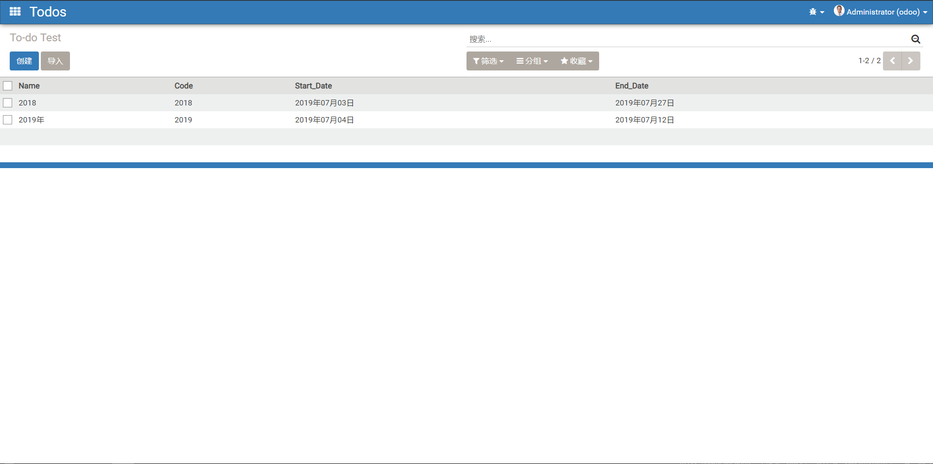This screenshot has height=464, width=933.
Task: Go to previous page arrow
Action: coord(892,61)
